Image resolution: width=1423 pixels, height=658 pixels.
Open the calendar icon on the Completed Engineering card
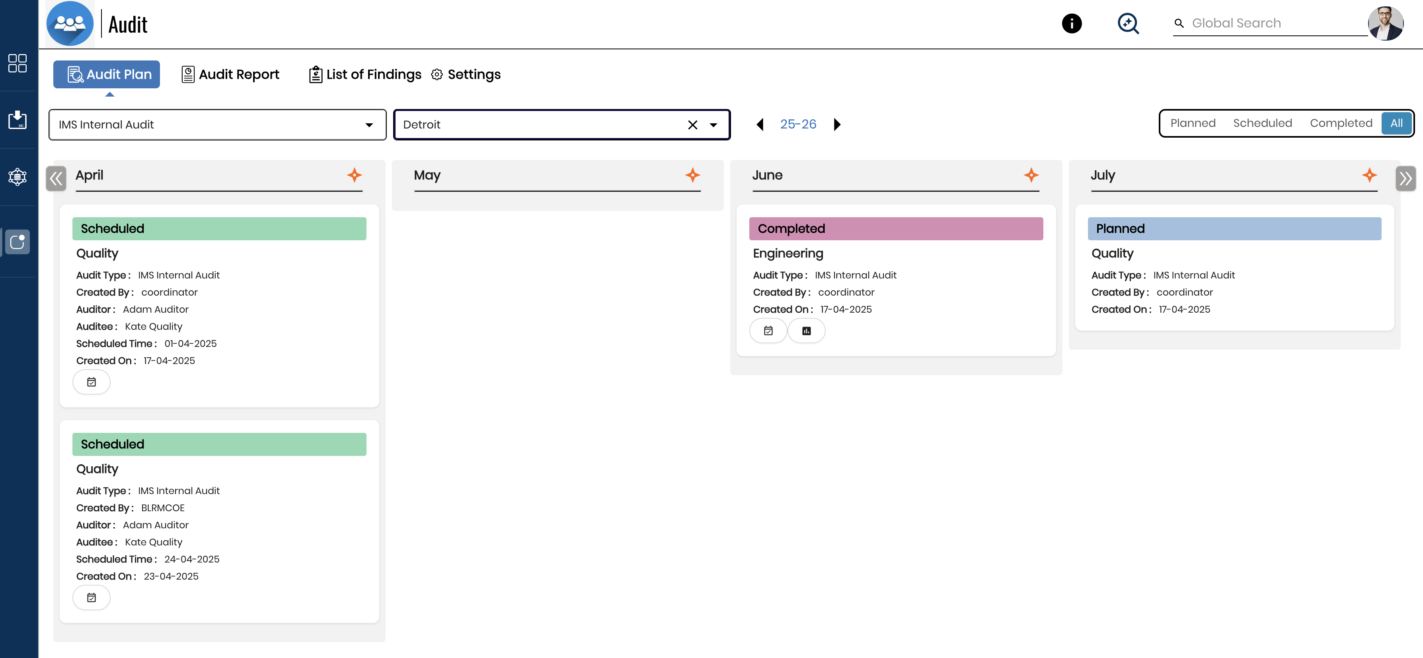coord(768,330)
